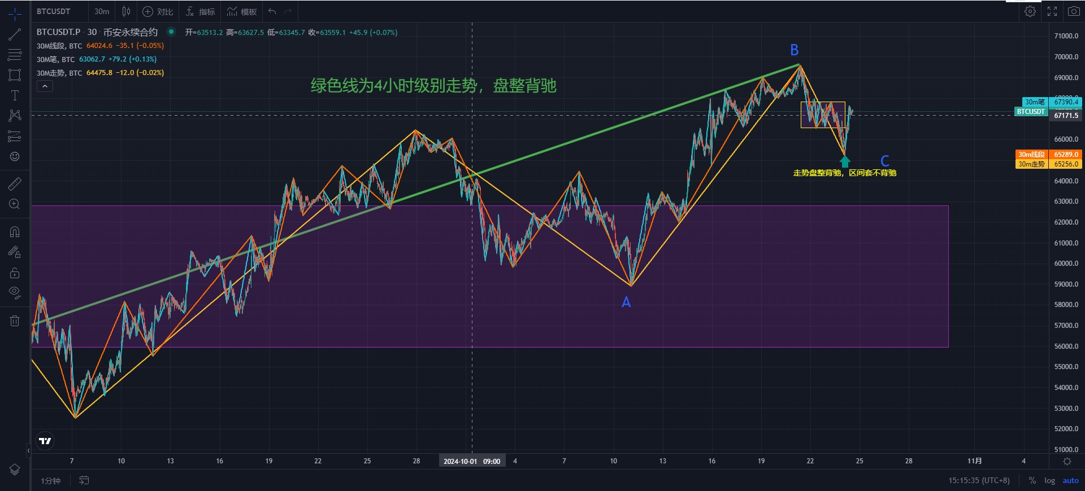Activate the zoom in tool
The image size is (1085, 491).
[15, 204]
